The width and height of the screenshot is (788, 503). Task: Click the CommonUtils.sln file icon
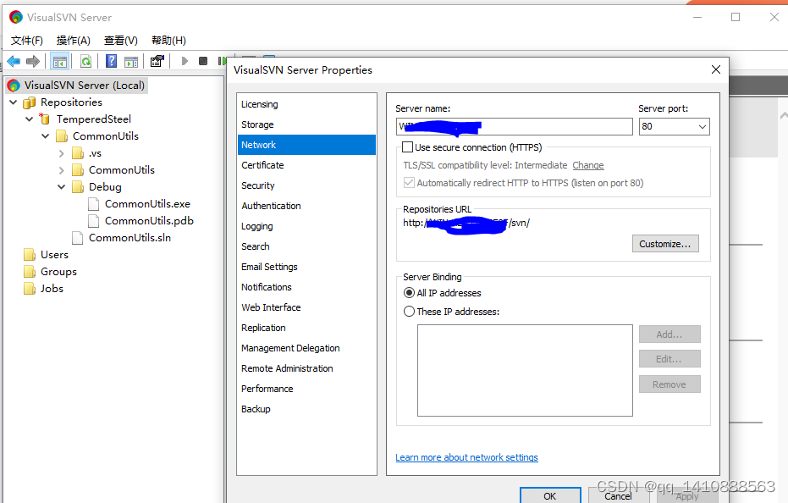pyautogui.click(x=77, y=238)
